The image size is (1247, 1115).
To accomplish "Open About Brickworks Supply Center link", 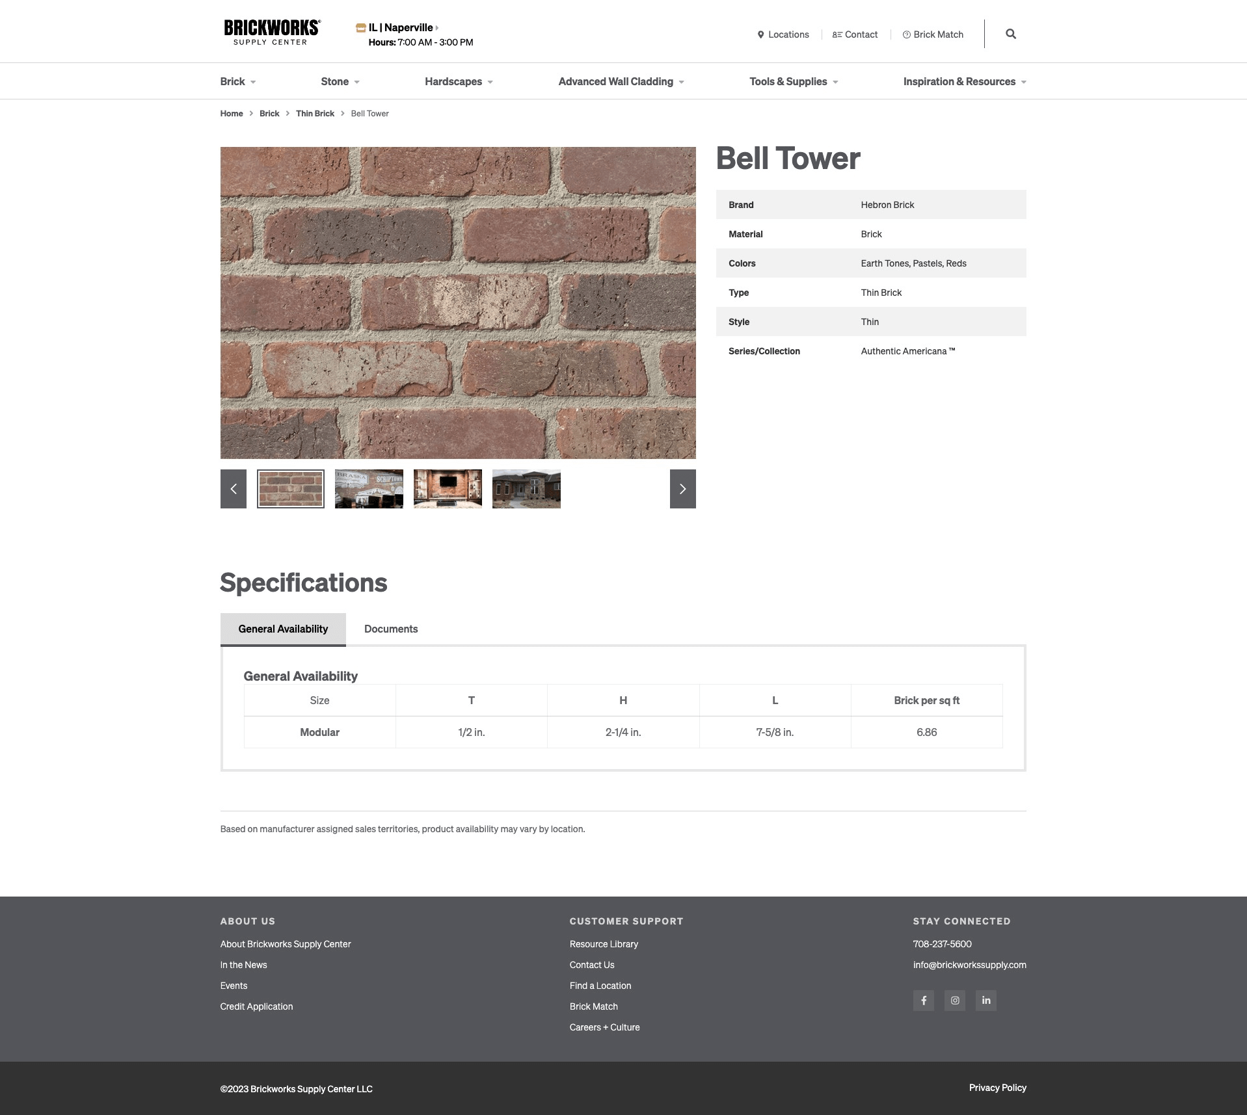I will pyautogui.click(x=286, y=944).
